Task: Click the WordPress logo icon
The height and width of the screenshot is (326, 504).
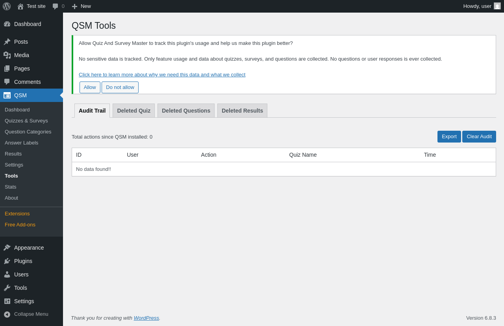Action: [7, 6]
